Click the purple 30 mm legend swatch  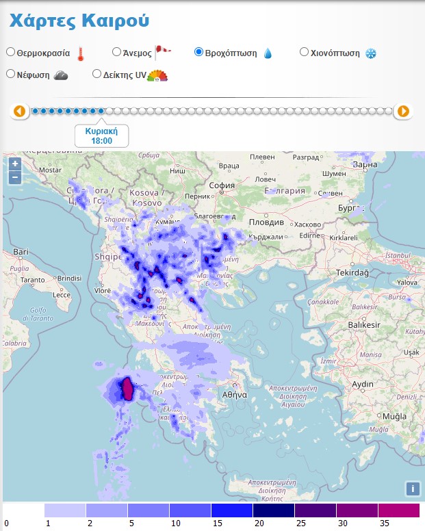tap(357, 510)
